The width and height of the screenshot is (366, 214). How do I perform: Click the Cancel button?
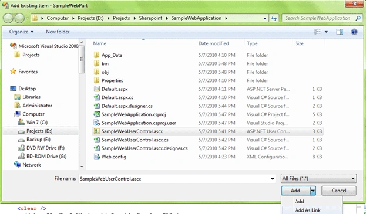pyautogui.click(x=339, y=191)
